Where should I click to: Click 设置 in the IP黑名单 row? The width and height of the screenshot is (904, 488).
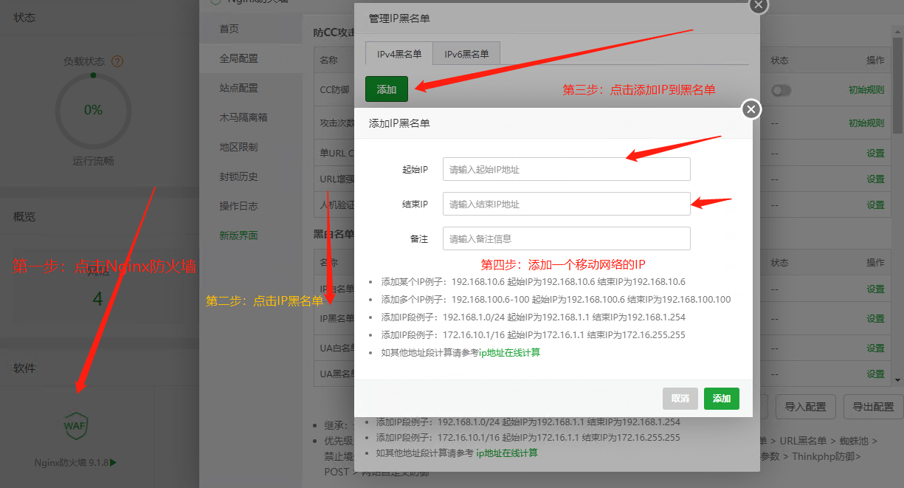tap(875, 319)
